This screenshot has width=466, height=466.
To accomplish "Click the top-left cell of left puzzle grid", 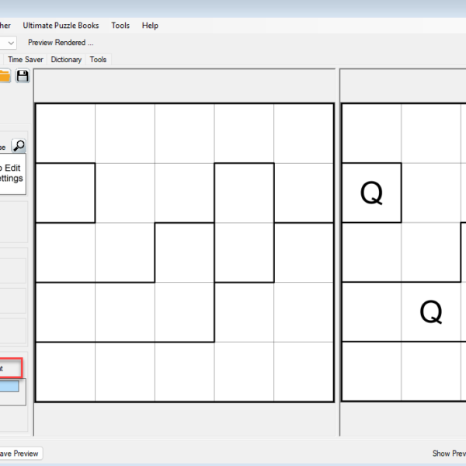I will coord(65,133).
